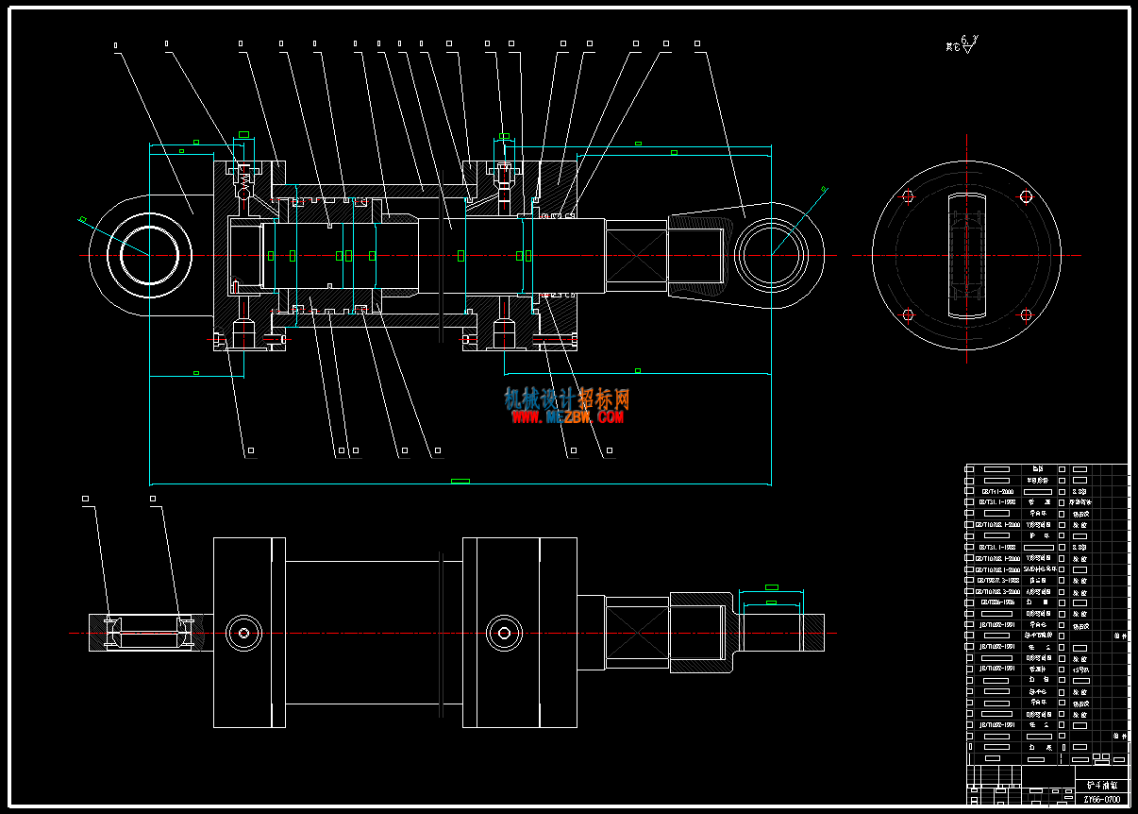Click the bottom-right bolt hole in end view
Screen dimensions: 1138x814
tap(1027, 314)
